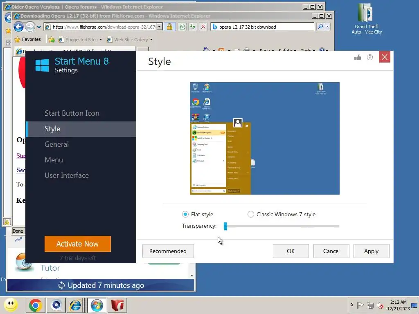Click the Transparency slider handle
This screenshot has height=314, width=419.
(225, 226)
